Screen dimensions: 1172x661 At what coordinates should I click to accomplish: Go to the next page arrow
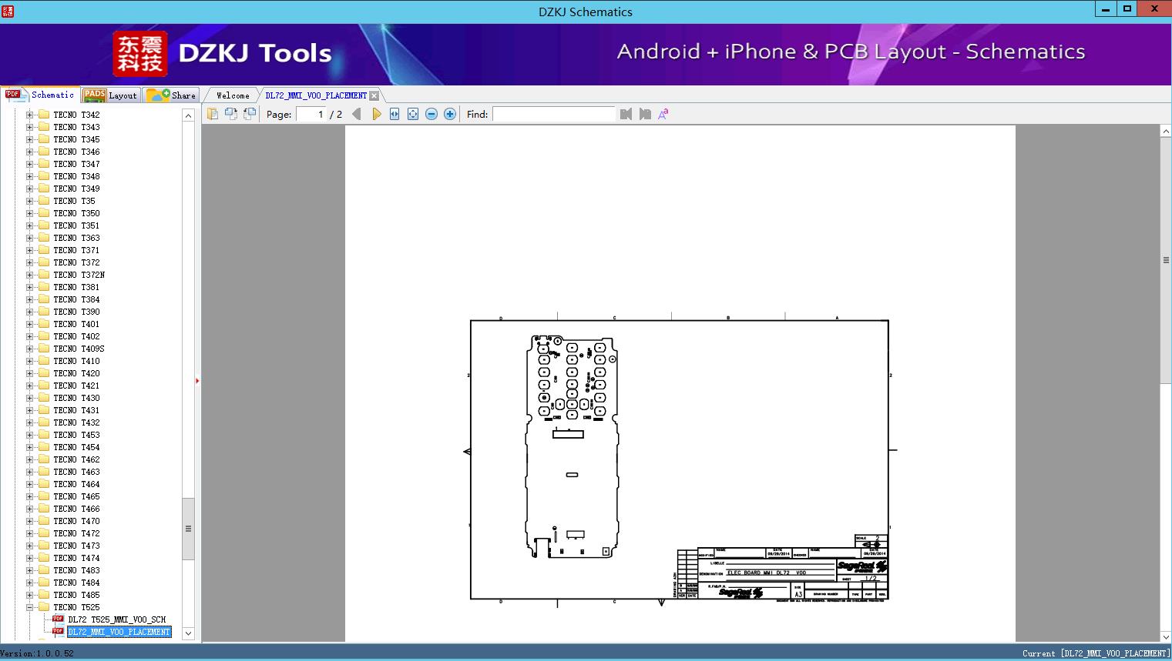376,114
